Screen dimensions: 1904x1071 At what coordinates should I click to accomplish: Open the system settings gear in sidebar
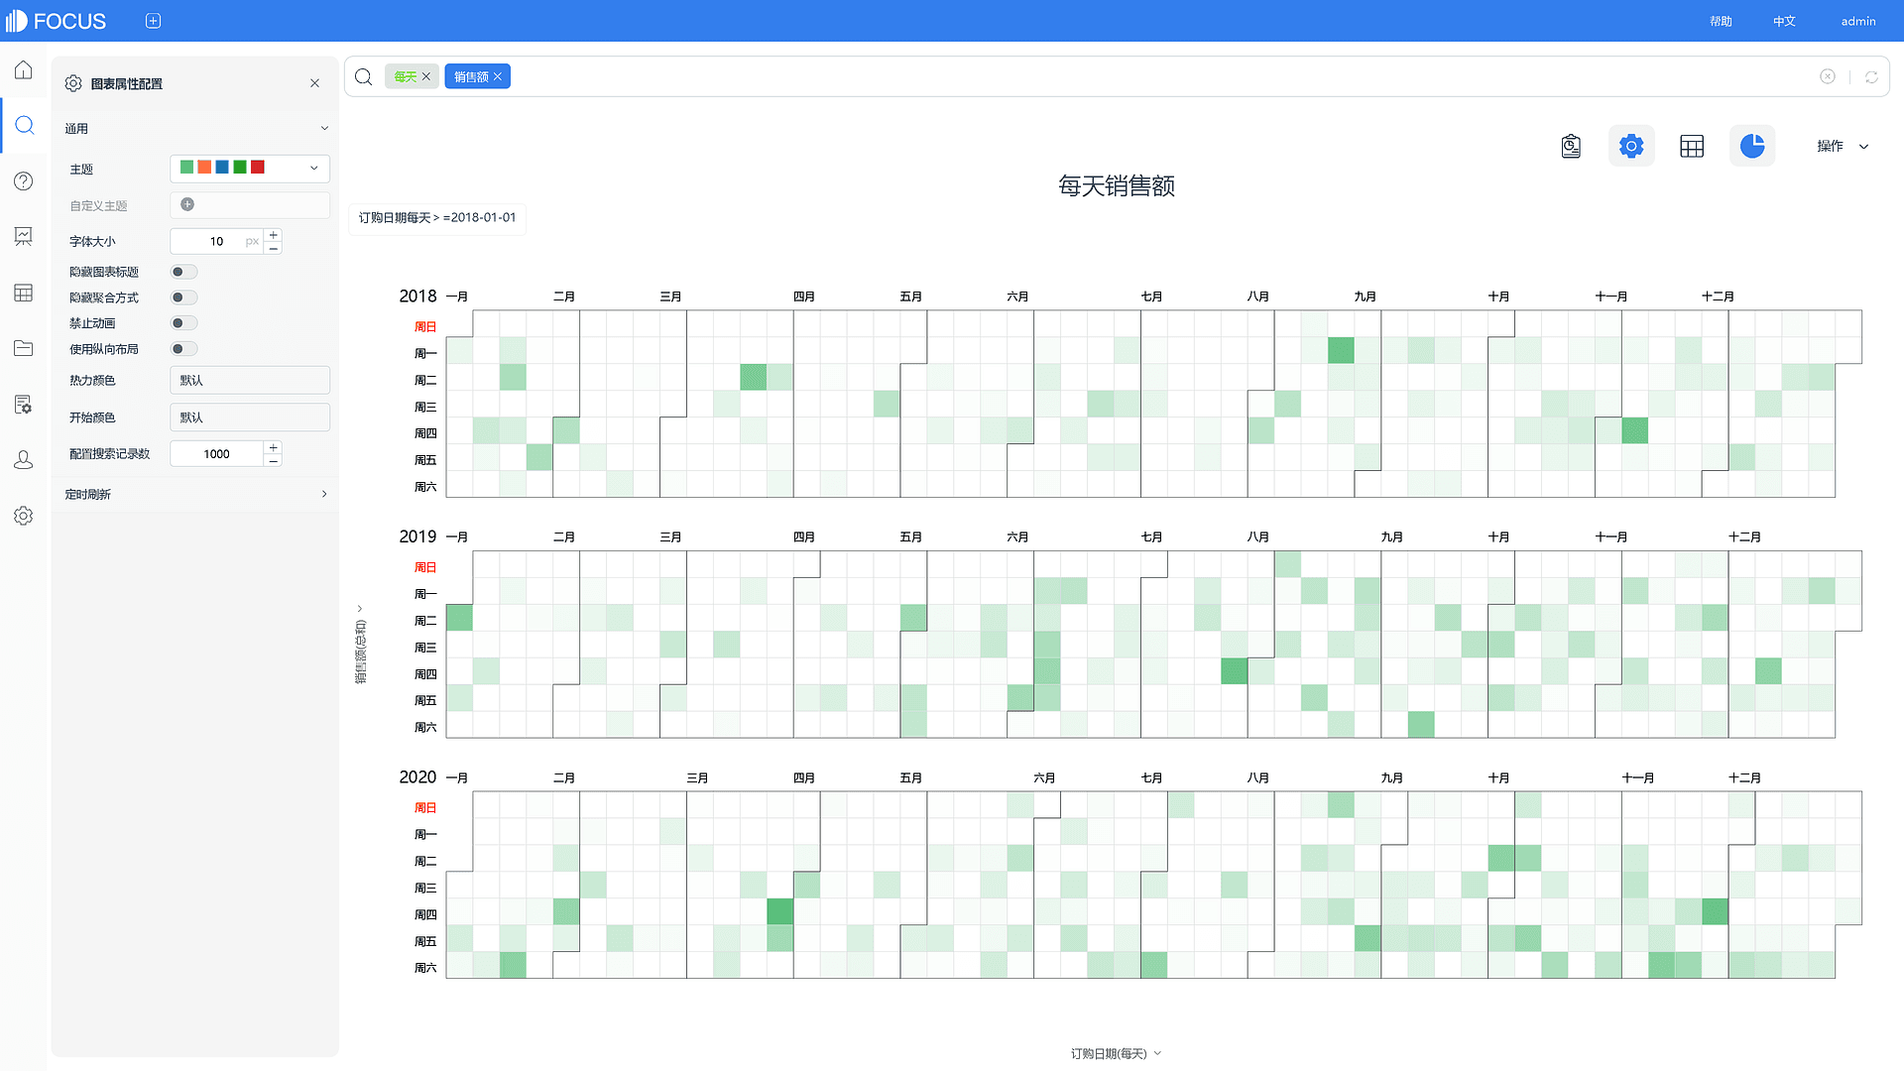24,516
